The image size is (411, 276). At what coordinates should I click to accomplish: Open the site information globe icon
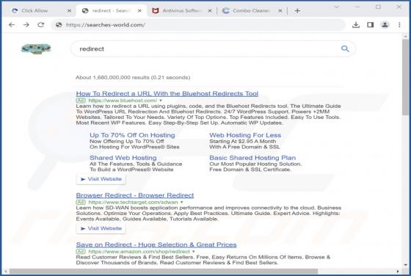point(59,25)
